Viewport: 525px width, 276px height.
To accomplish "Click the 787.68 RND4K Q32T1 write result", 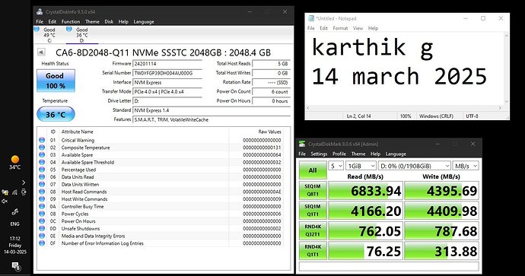I will point(441,231).
